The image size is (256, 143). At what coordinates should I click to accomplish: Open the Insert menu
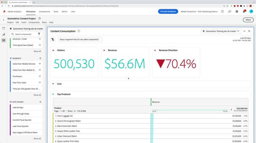point(24,22)
